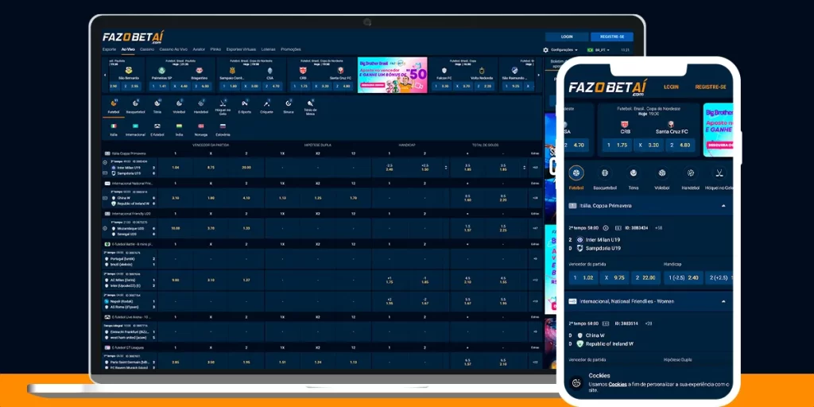Open the Esportes Virtuais tab

pos(242,49)
